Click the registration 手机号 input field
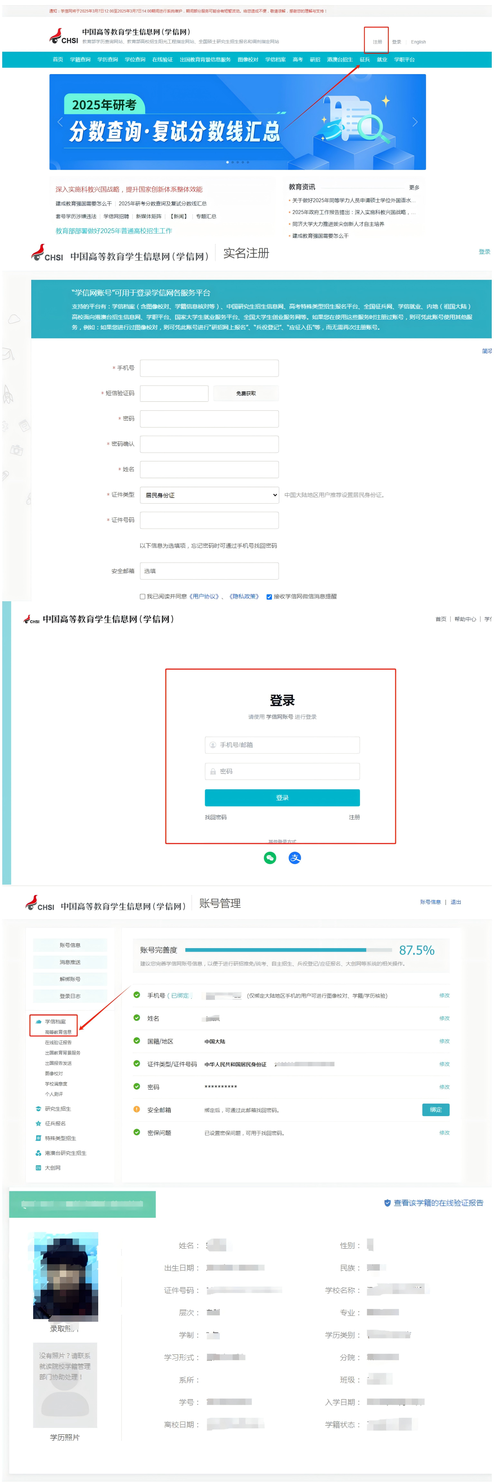This screenshot has width=494, height=1484. pyautogui.click(x=210, y=368)
